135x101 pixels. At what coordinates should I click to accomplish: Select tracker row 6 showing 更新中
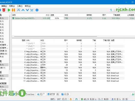68,68
